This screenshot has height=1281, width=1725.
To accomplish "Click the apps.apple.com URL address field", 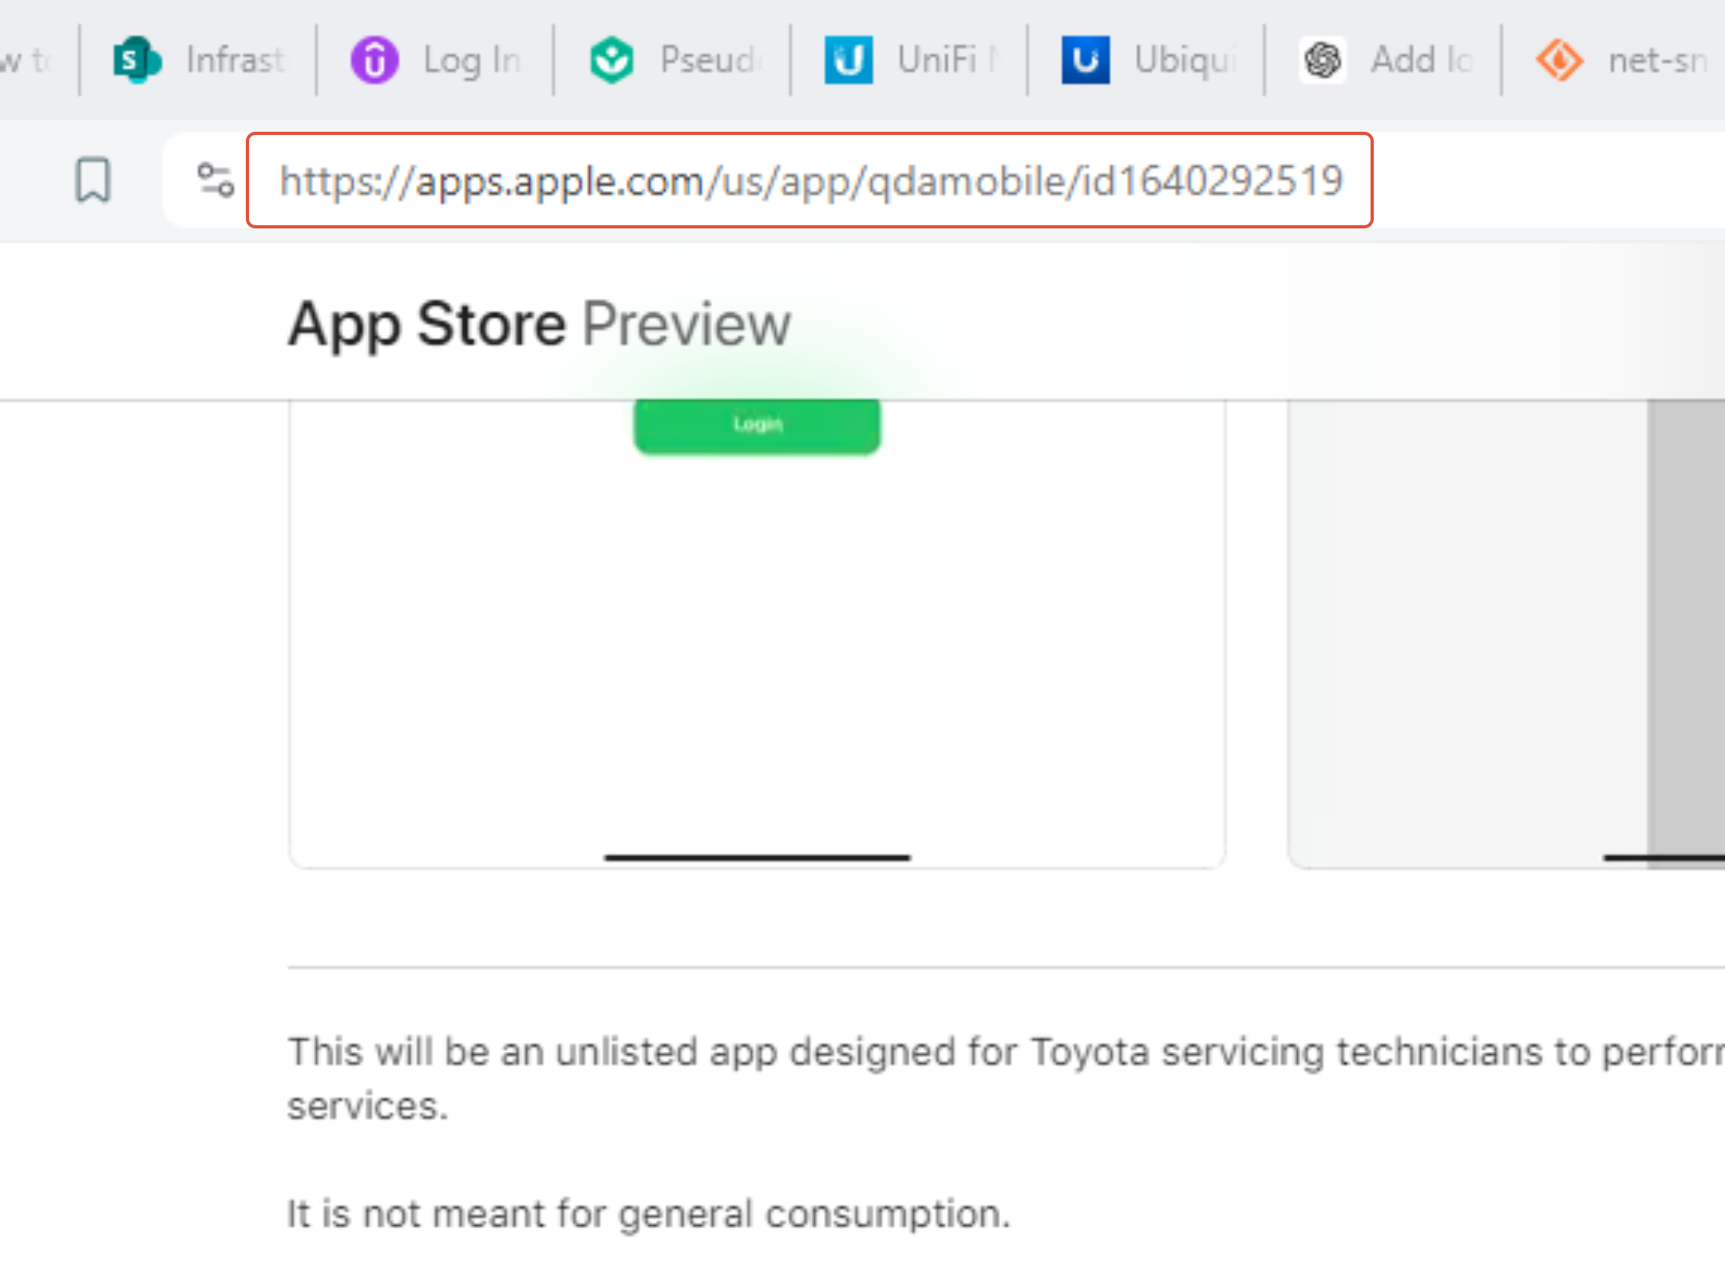I will point(810,180).
